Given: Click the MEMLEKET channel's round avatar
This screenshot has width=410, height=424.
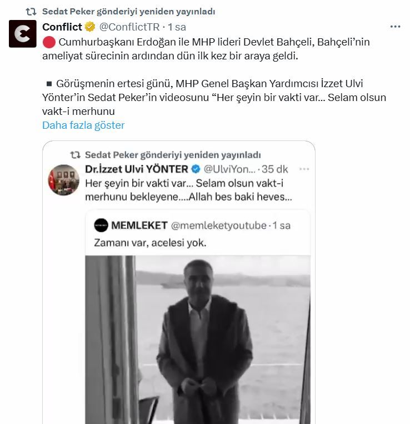Looking at the screenshot, I should tap(101, 225).
